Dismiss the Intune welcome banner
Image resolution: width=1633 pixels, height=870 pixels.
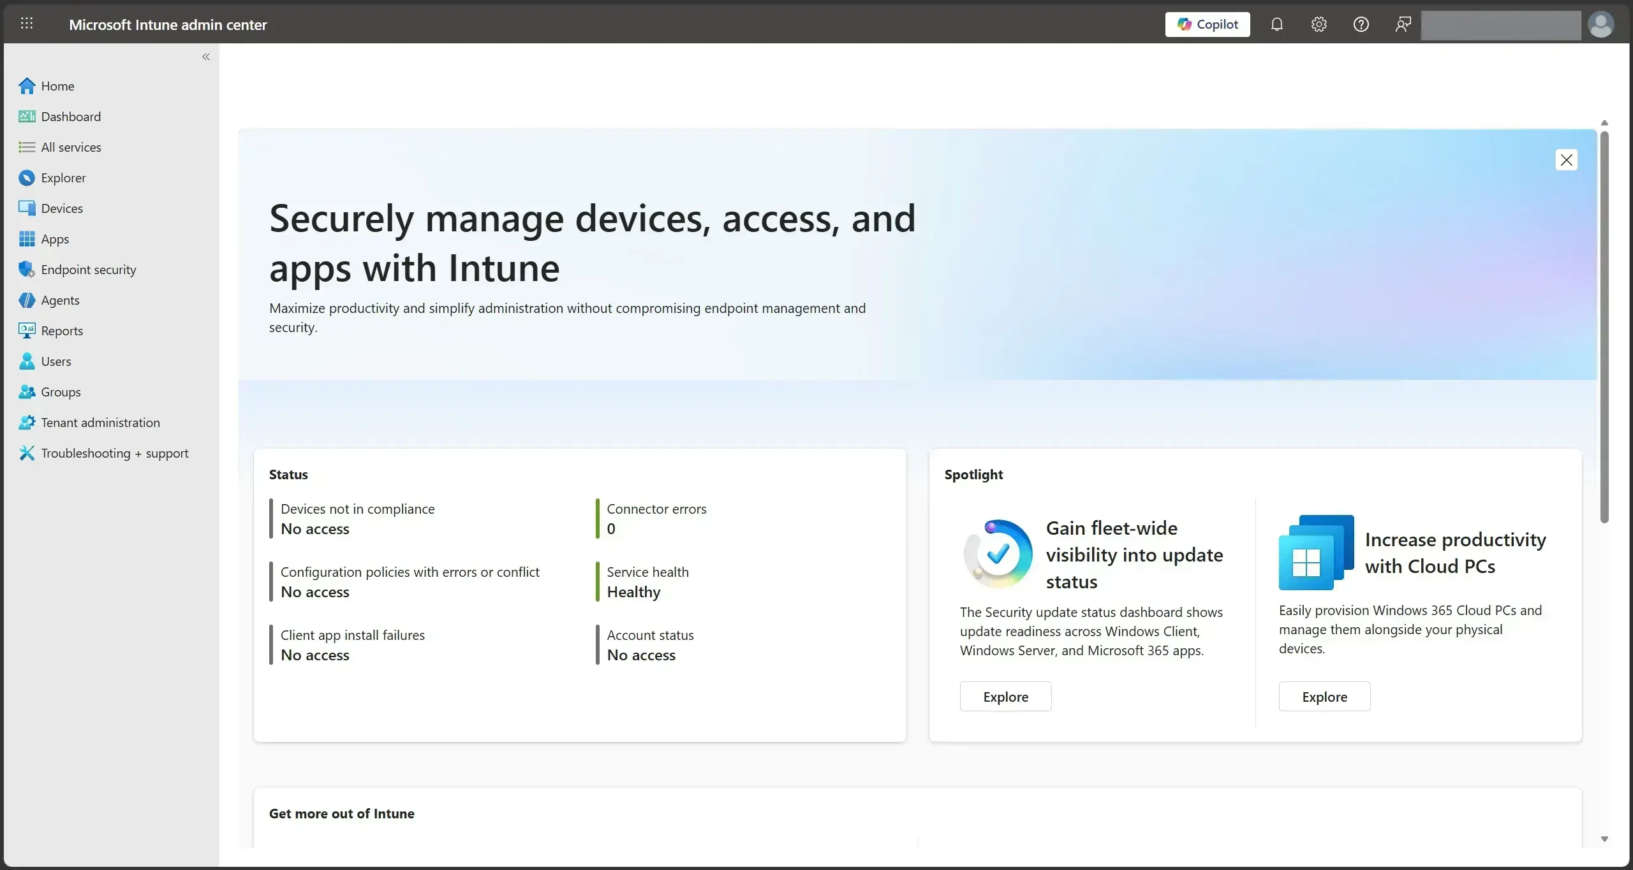(1567, 160)
